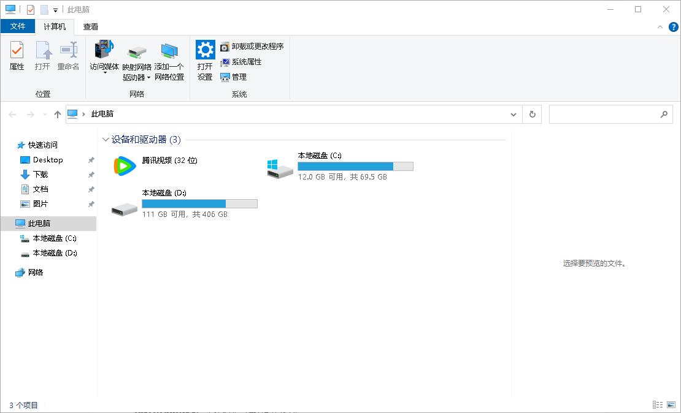Toggle the ribbon minimize chevron
Viewport: 681px width, 413px height.
pyautogui.click(x=660, y=26)
